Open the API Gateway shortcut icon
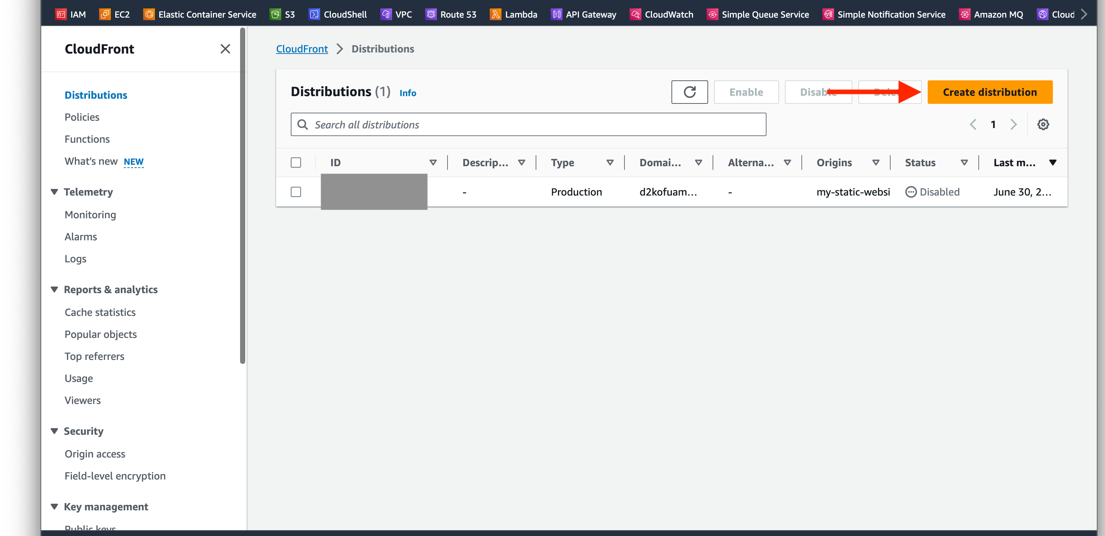The height and width of the screenshot is (536, 1105). point(557,14)
